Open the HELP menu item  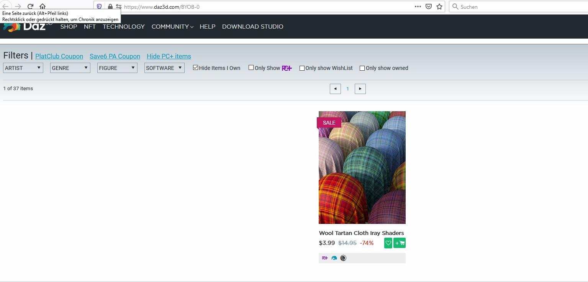[208, 27]
